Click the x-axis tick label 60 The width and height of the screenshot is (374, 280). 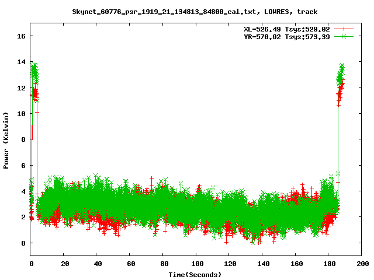tap(131, 264)
